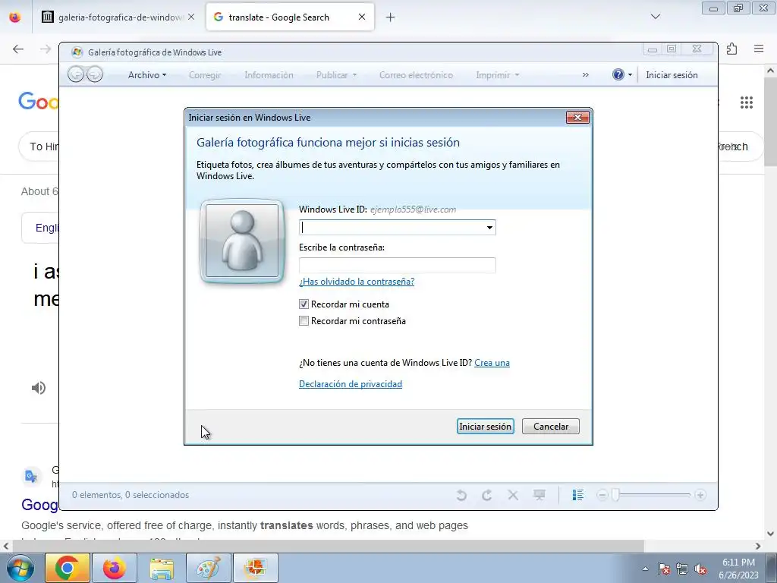Open the Firefox hamburger menu
Viewport: 777px width, 583px height.
coord(759,49)
